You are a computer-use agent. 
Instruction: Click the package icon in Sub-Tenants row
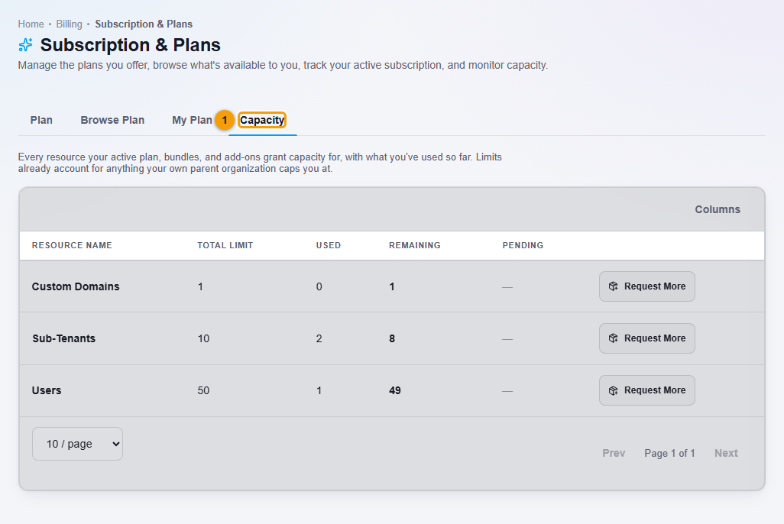pos(613,338)
